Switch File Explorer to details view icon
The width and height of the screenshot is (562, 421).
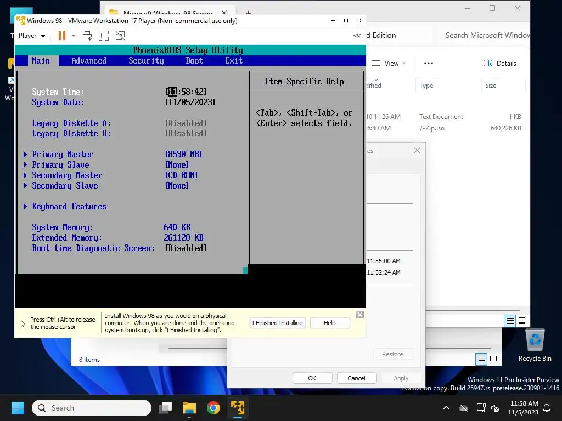510,321
